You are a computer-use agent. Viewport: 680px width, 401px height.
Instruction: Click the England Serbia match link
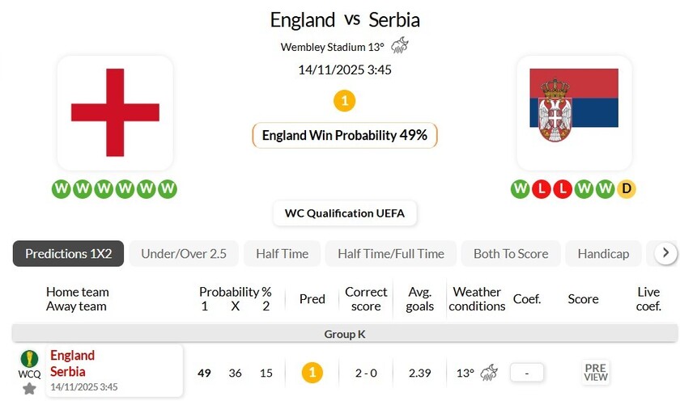[72, 364]
